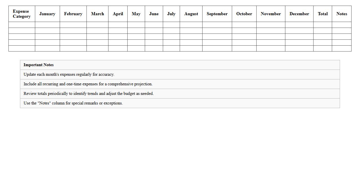
Task: Click the Expense Category column header
Action: point(22,14)
